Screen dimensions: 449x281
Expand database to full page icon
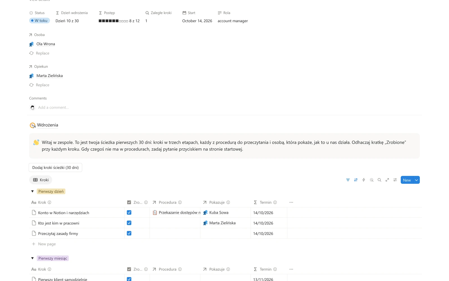pos(387,180)
